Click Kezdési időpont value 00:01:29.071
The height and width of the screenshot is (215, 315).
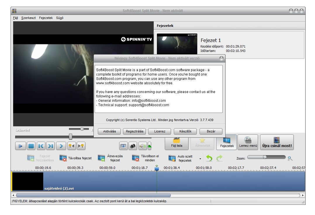[x=236, y=46]
